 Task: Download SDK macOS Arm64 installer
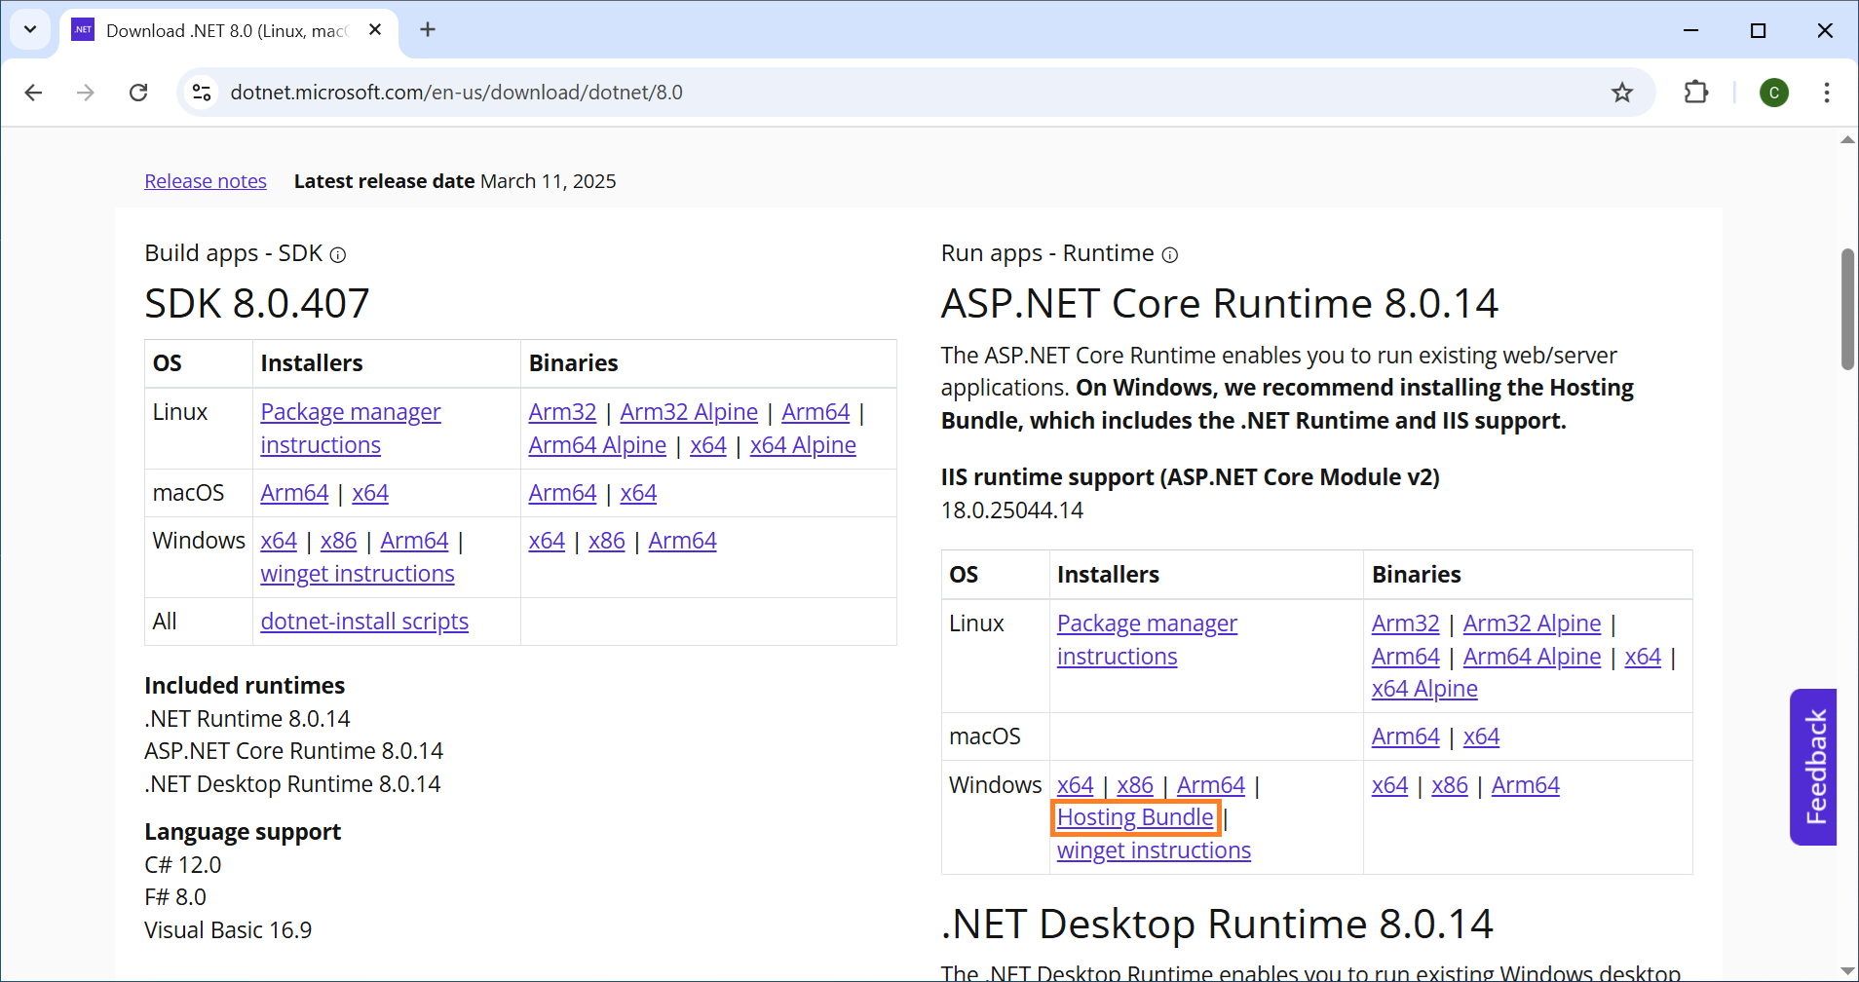coord(294,493)
